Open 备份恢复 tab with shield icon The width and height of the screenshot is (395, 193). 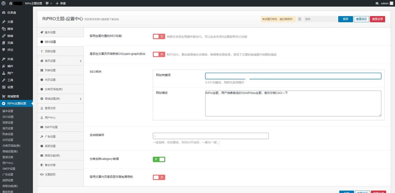click(x=60, y=165)
